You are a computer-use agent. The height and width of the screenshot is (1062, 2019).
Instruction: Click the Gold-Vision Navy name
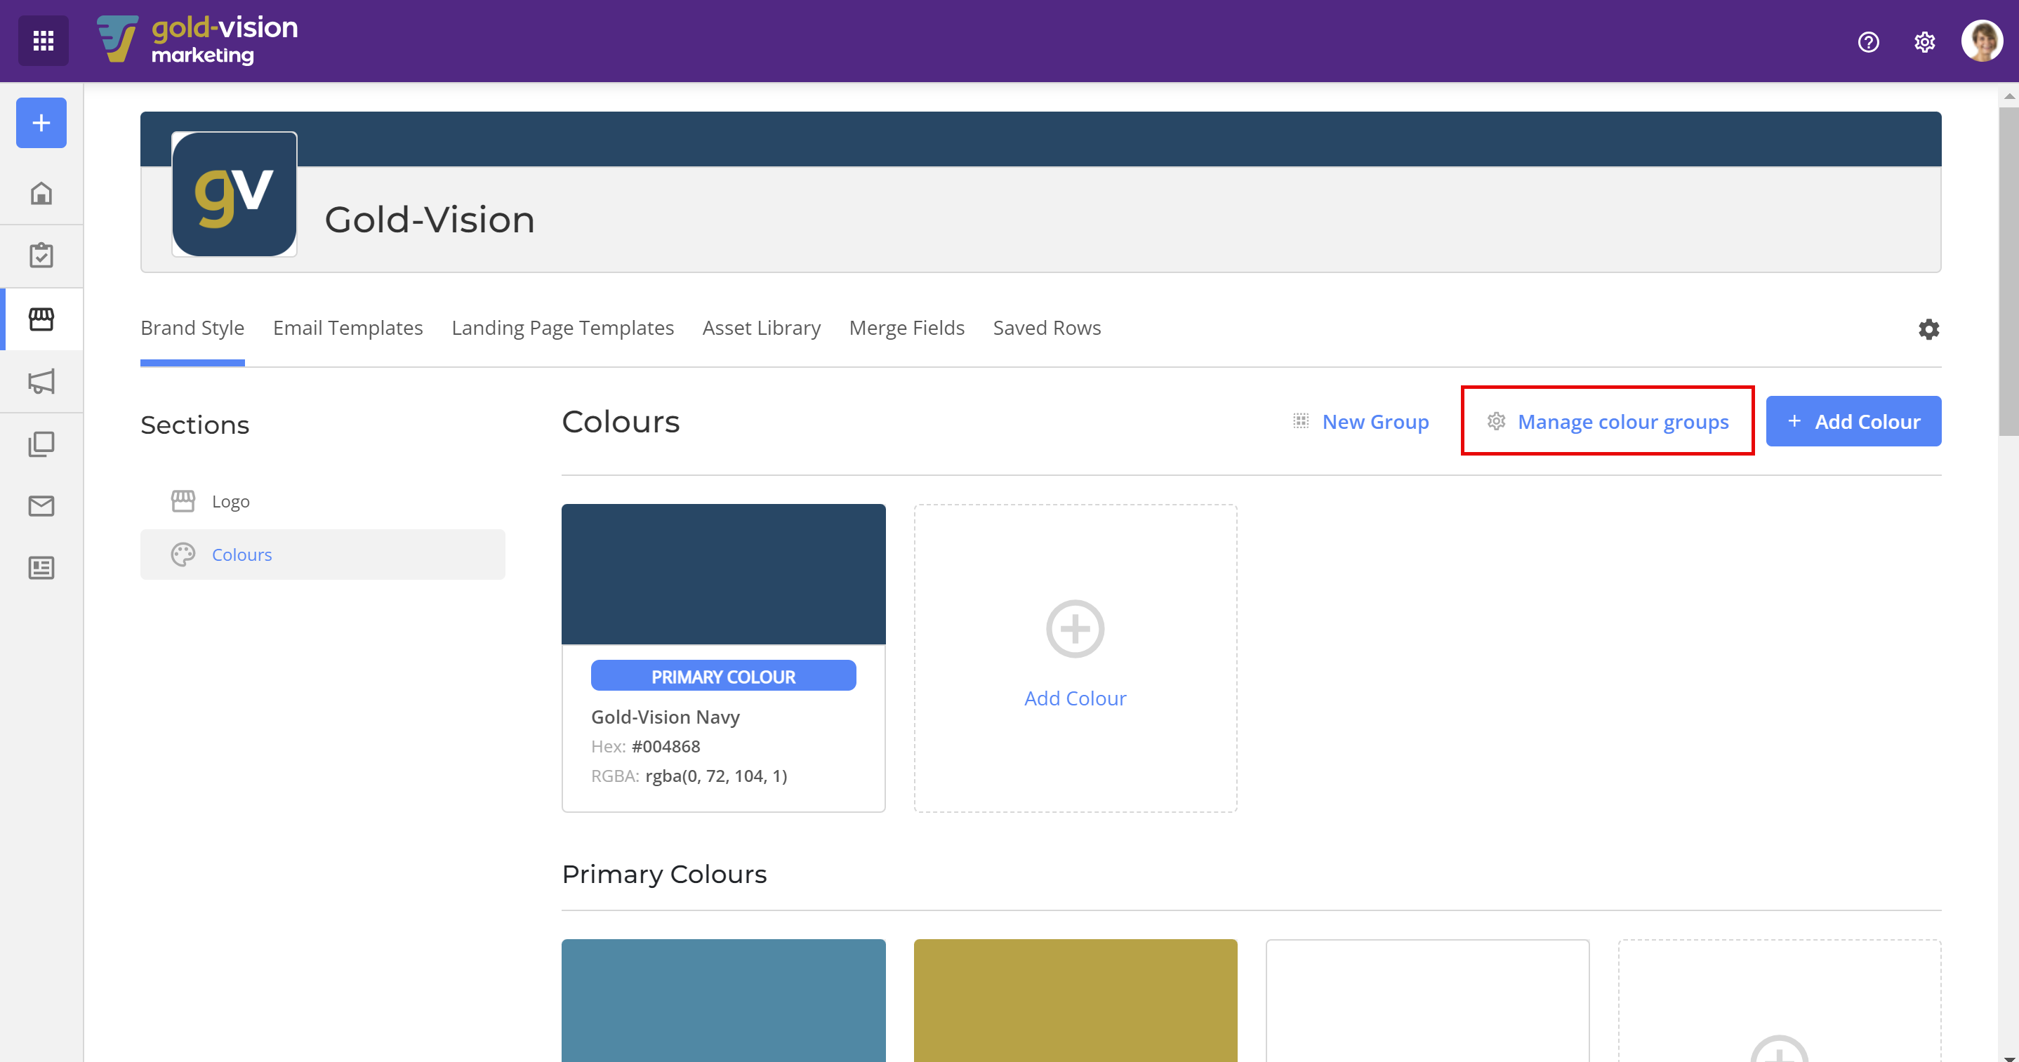click(666, 717)
